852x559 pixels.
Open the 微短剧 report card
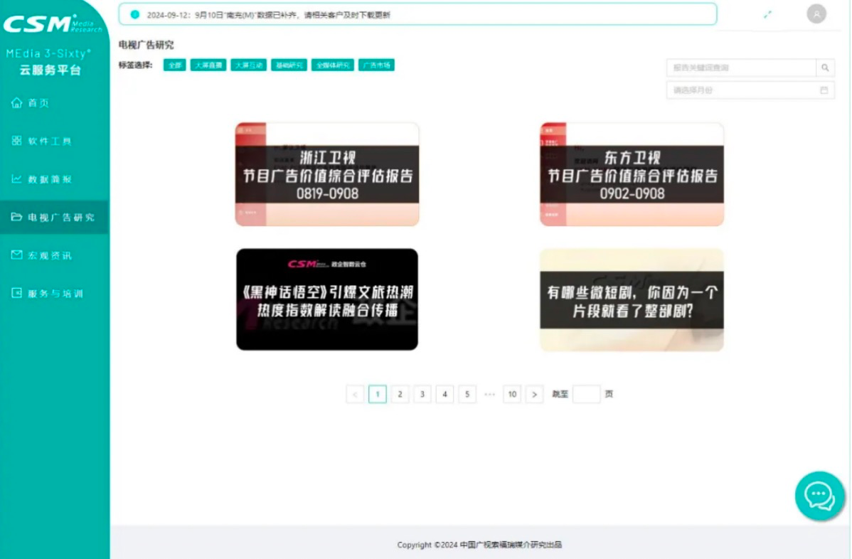632,300
